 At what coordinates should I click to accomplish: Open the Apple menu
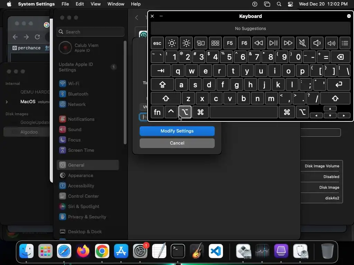point(9,4)
